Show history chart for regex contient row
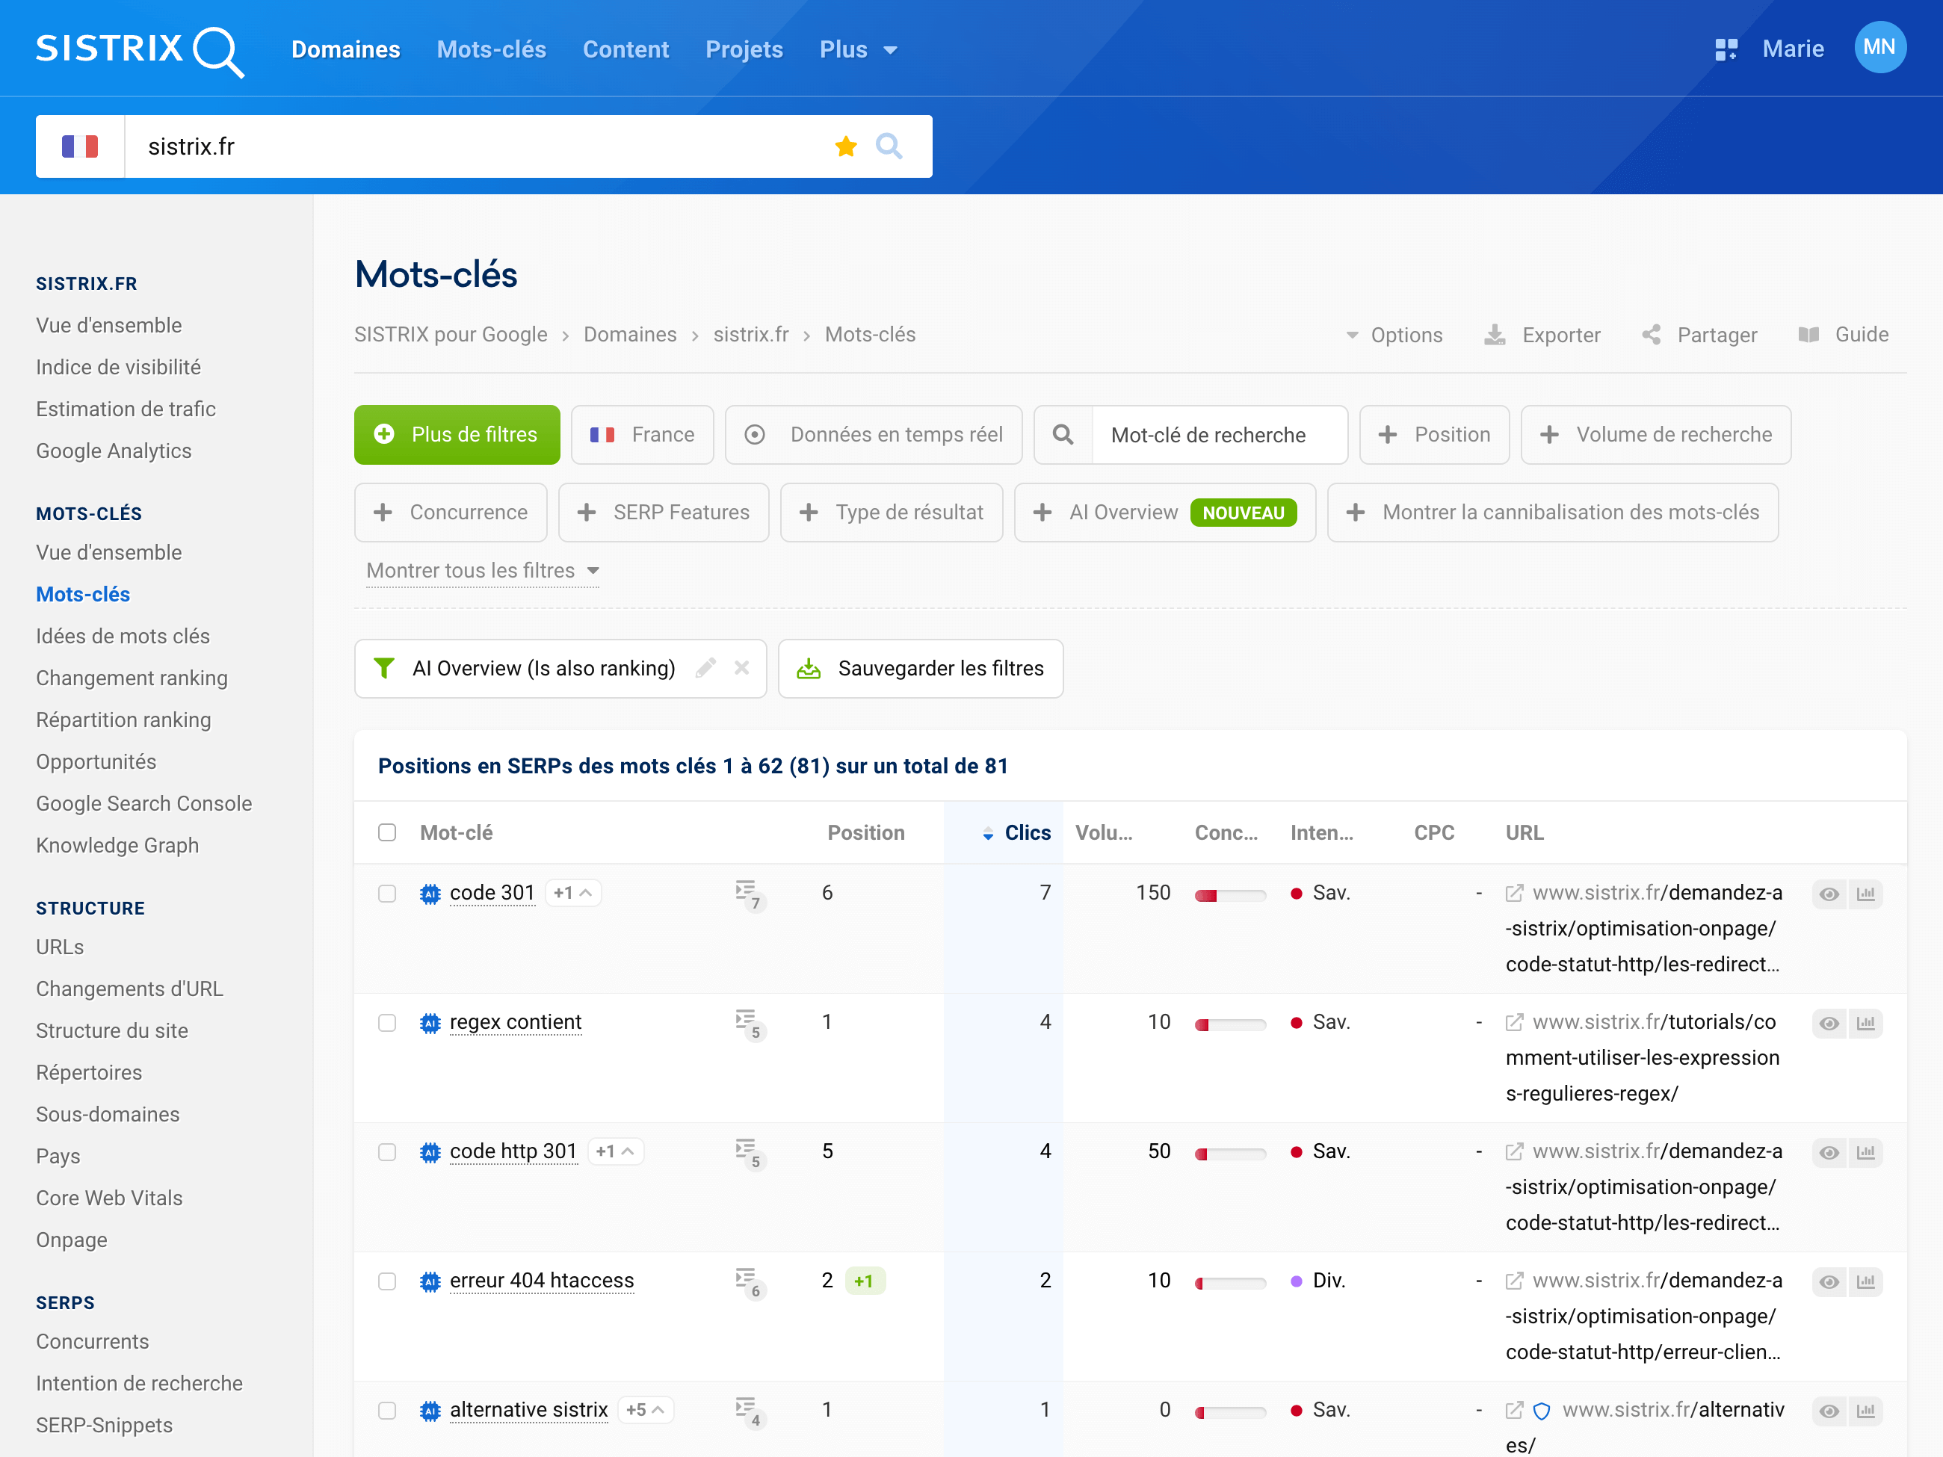Image resolution: width=1943 pixels, height=1457 pixels. 1865,1022
